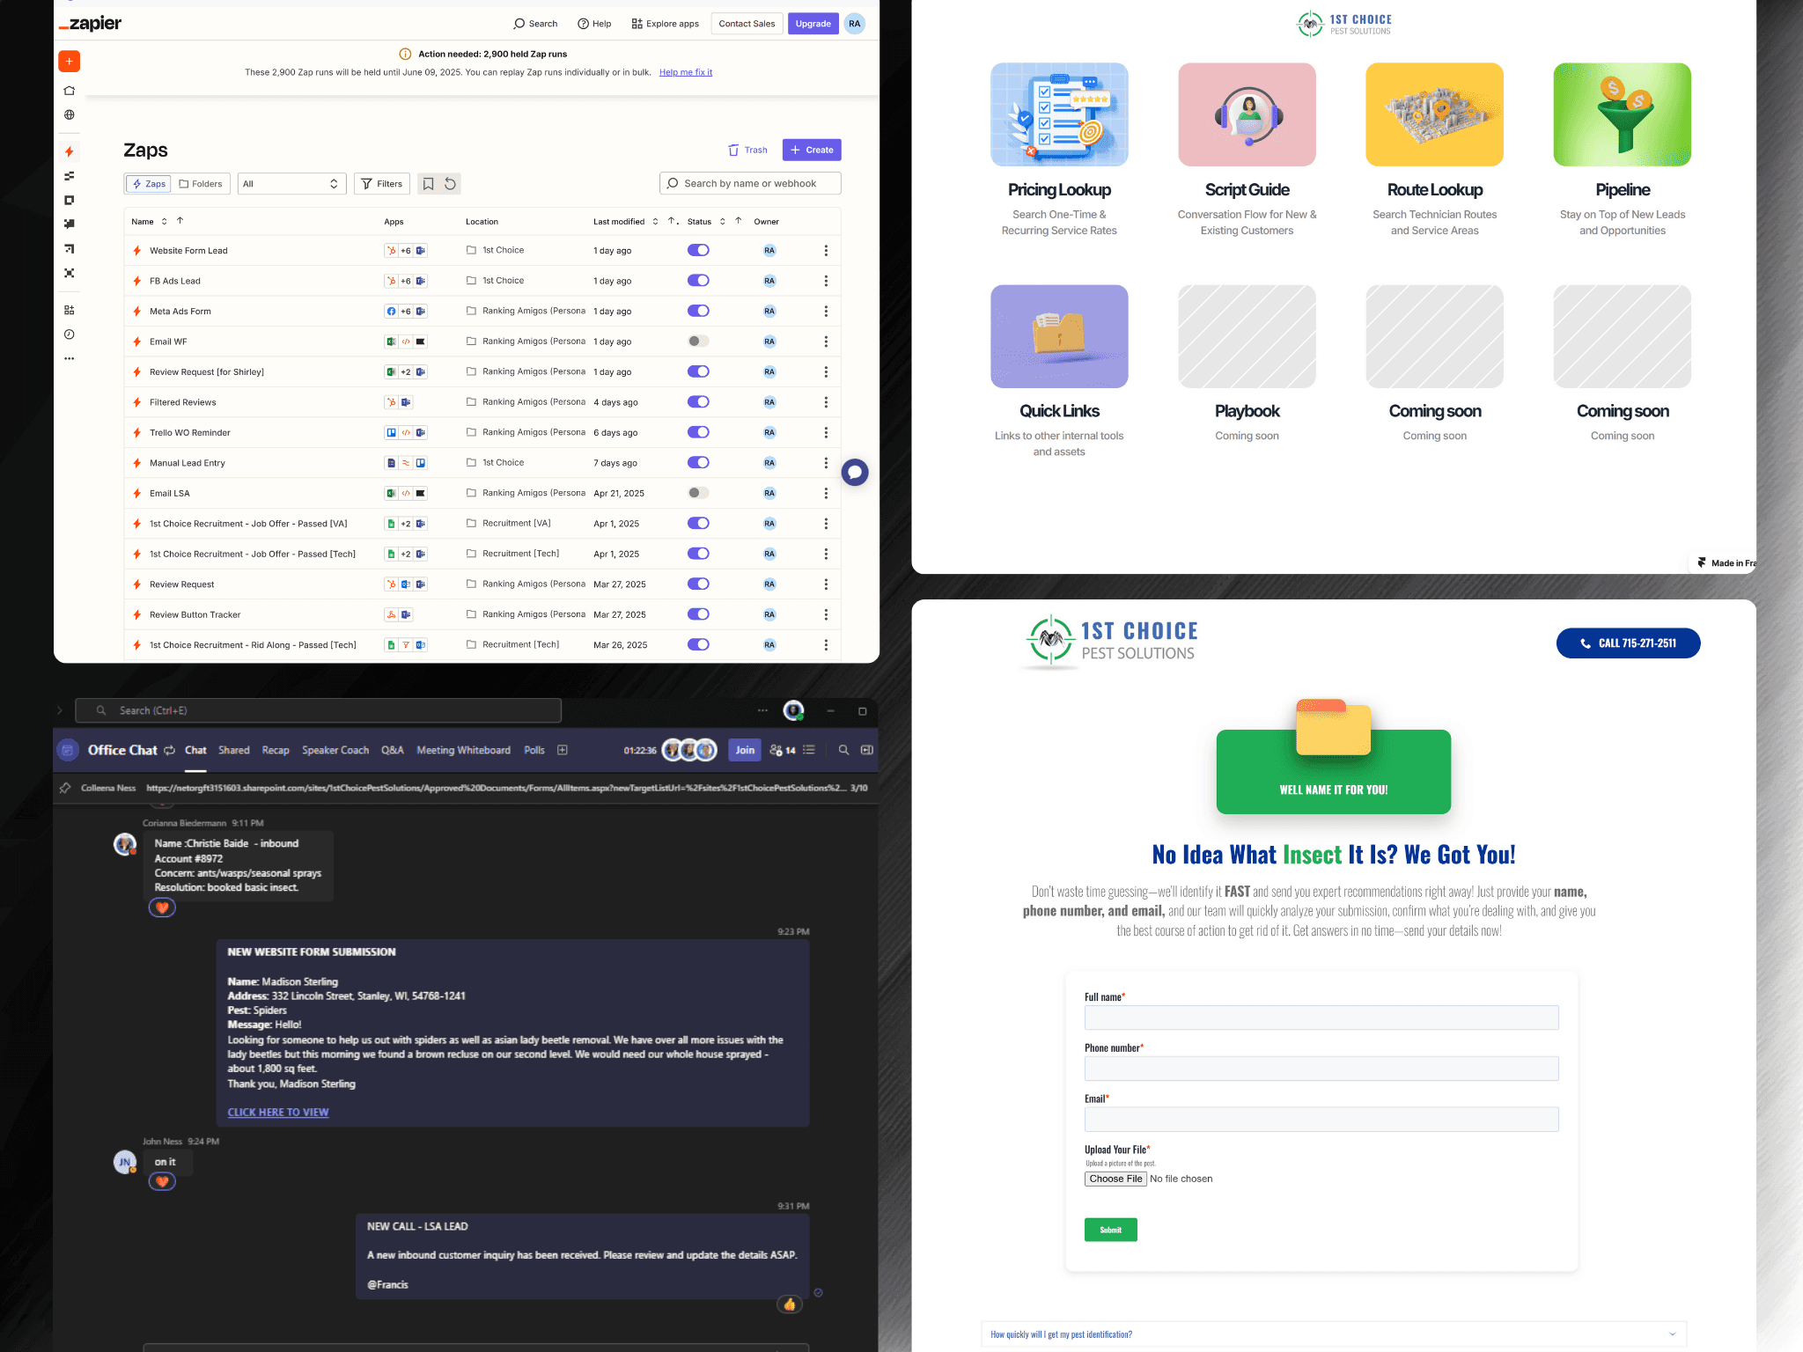Toggle the Filtered Reviews zap switch
Screen dimensions: 1803x1352
pyautogui.click(x=698, y=402)
